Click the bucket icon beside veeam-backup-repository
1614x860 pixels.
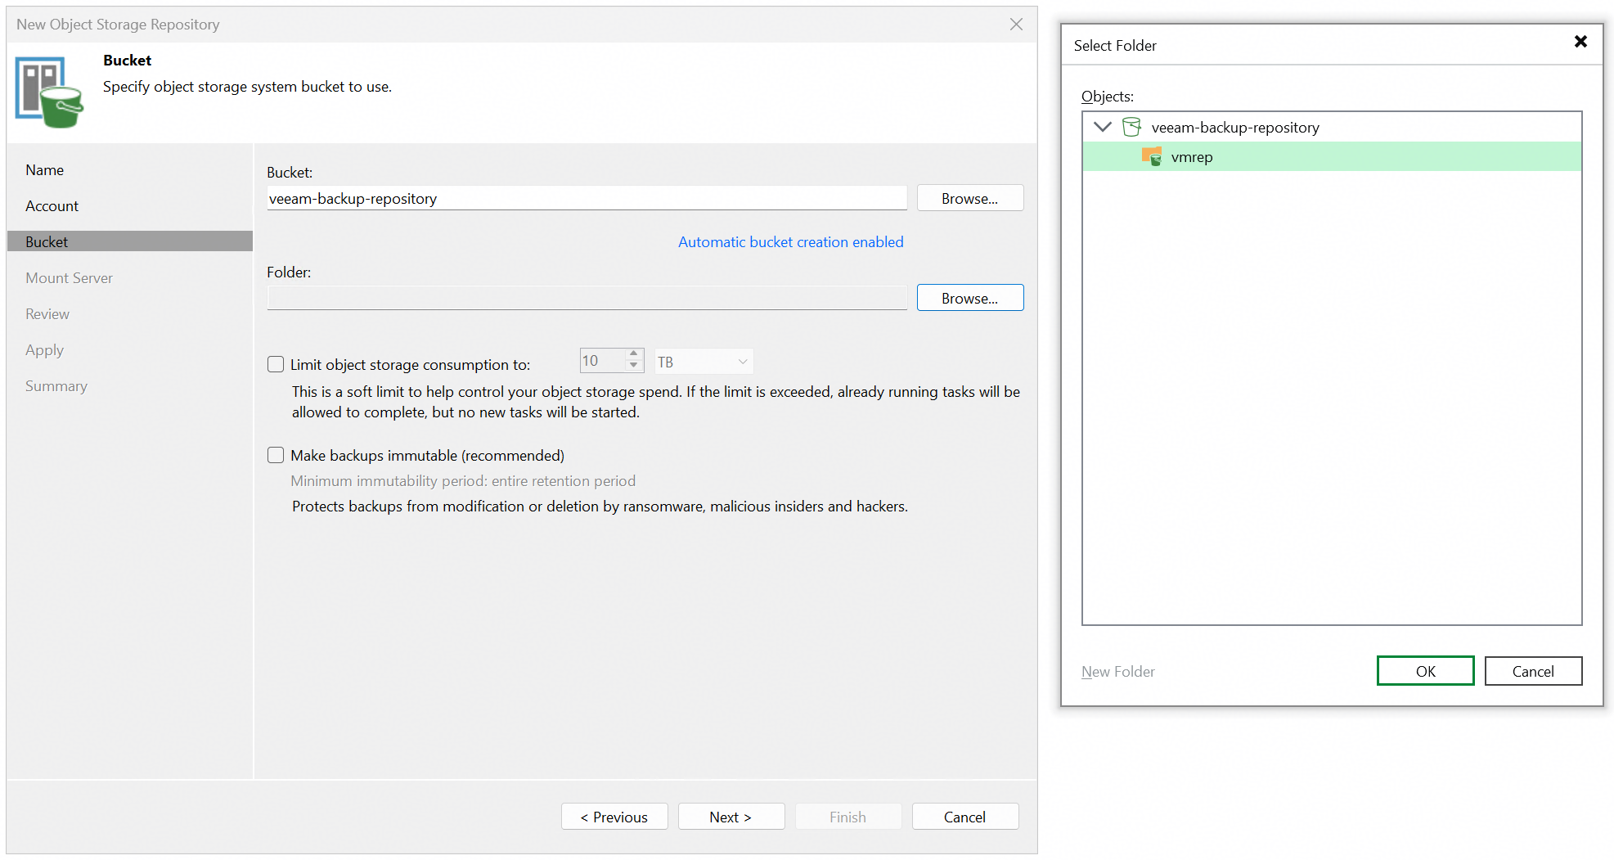point(1131,127)
